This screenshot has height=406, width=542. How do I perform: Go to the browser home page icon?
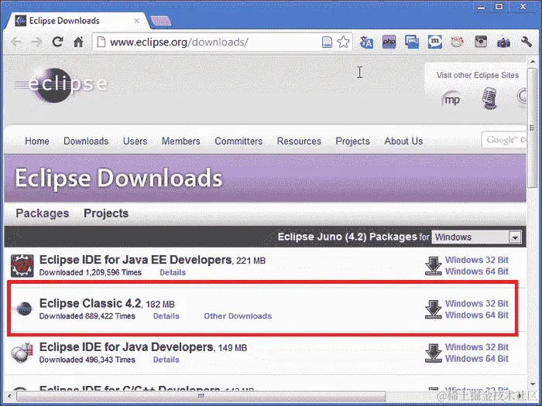coord(78,42)
